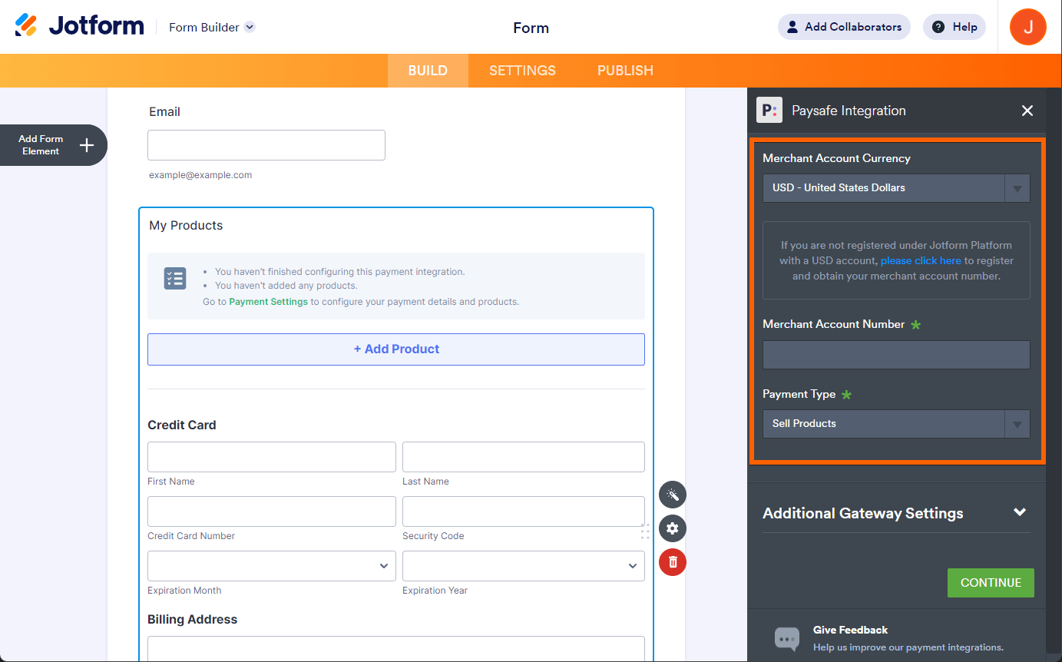
Task: Click the 'example@example.com' hint text
Action: (x=200, y=175)
